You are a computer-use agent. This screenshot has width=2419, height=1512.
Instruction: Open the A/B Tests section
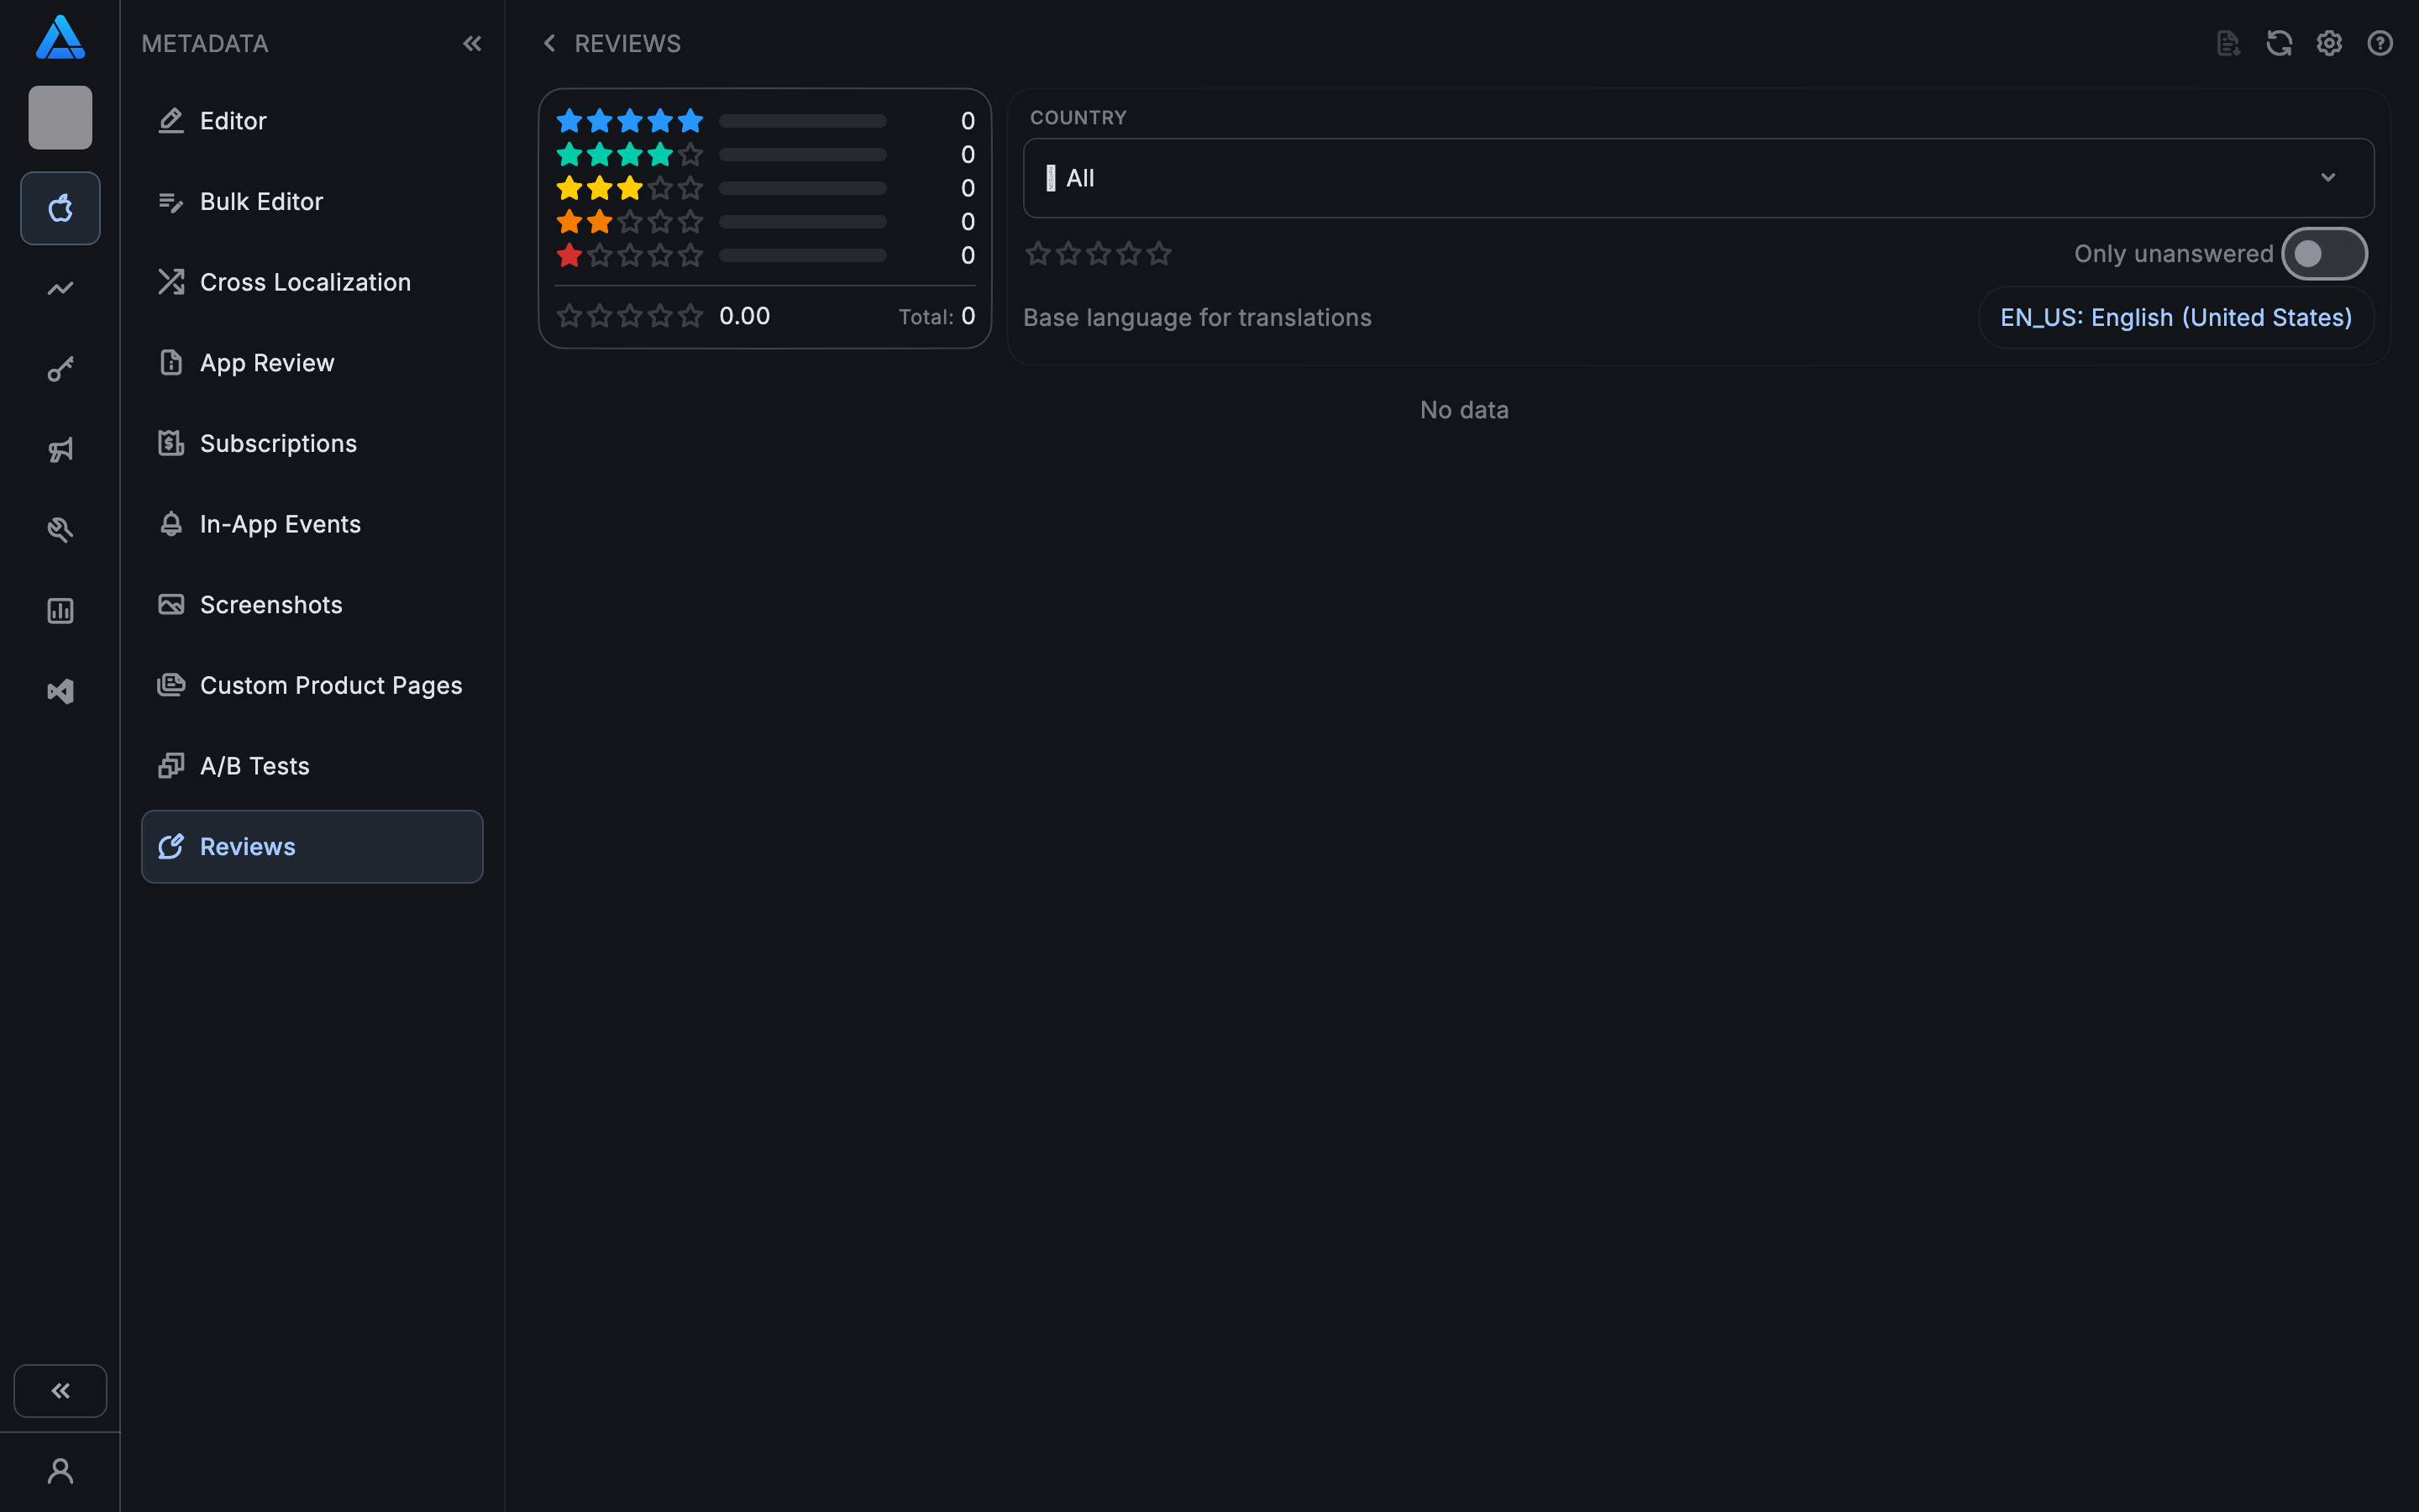point(254,765)
